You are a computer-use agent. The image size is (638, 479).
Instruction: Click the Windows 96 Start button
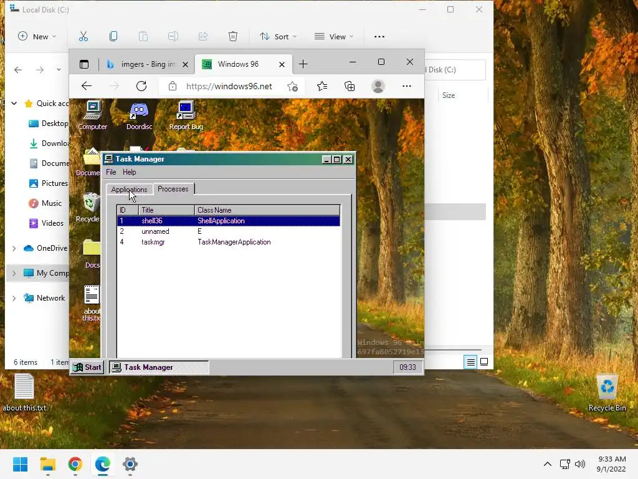click(87, 367)
